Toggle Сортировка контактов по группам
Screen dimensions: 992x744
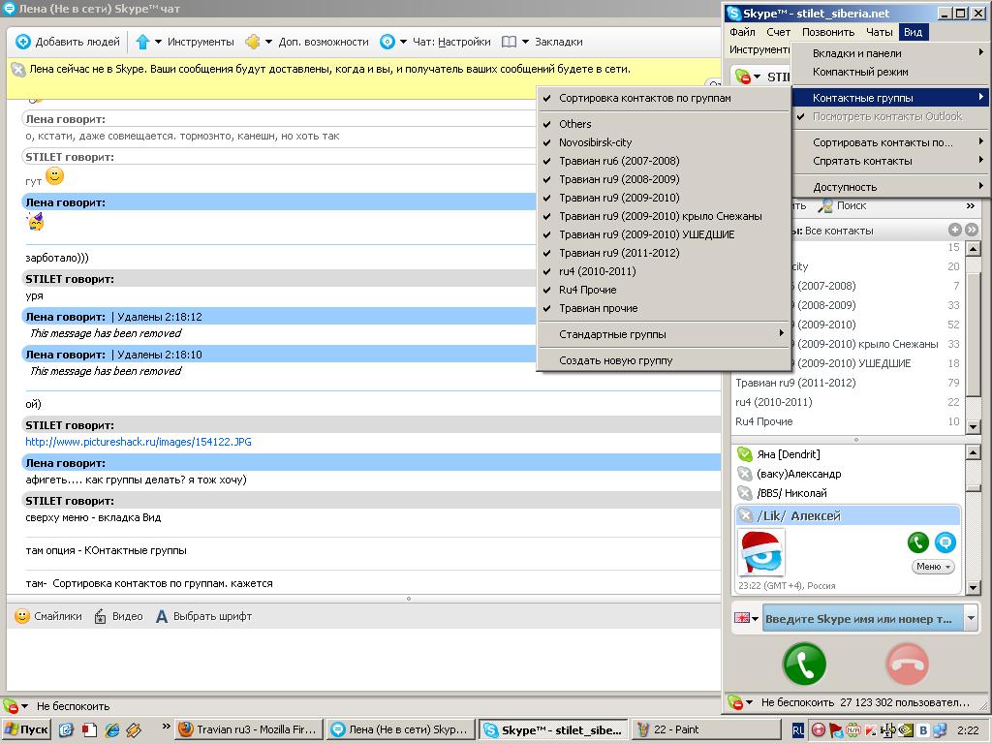pos(663,98)
